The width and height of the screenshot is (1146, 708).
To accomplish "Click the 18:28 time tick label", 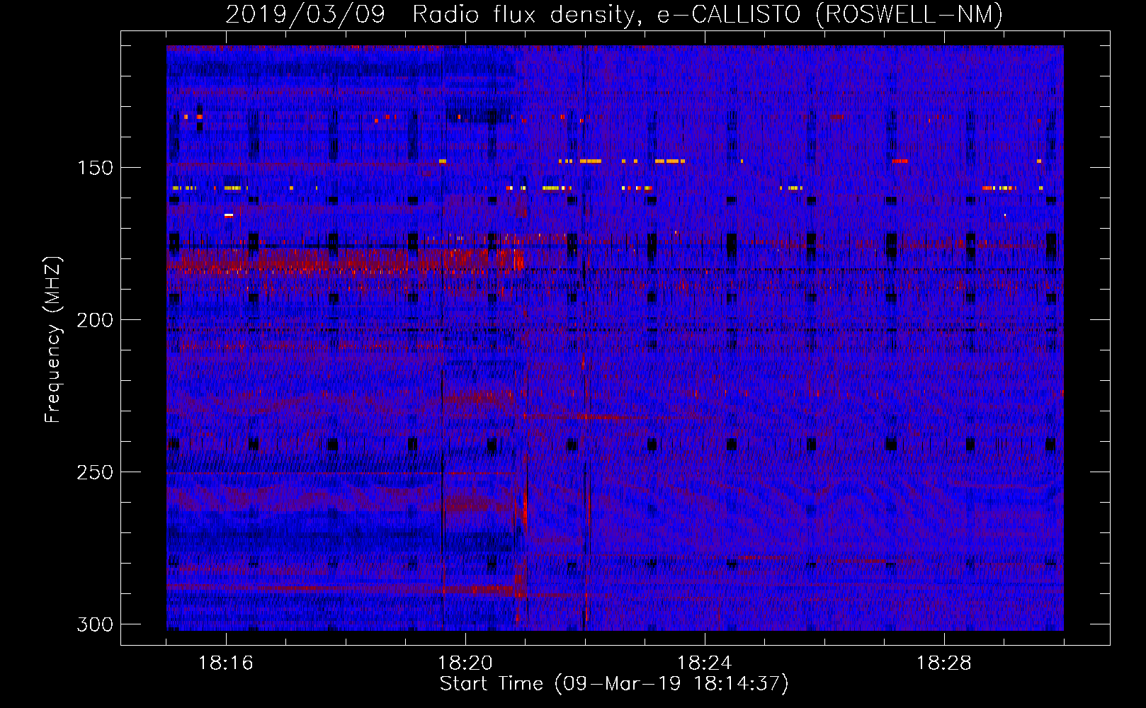I will pos(944,663).
